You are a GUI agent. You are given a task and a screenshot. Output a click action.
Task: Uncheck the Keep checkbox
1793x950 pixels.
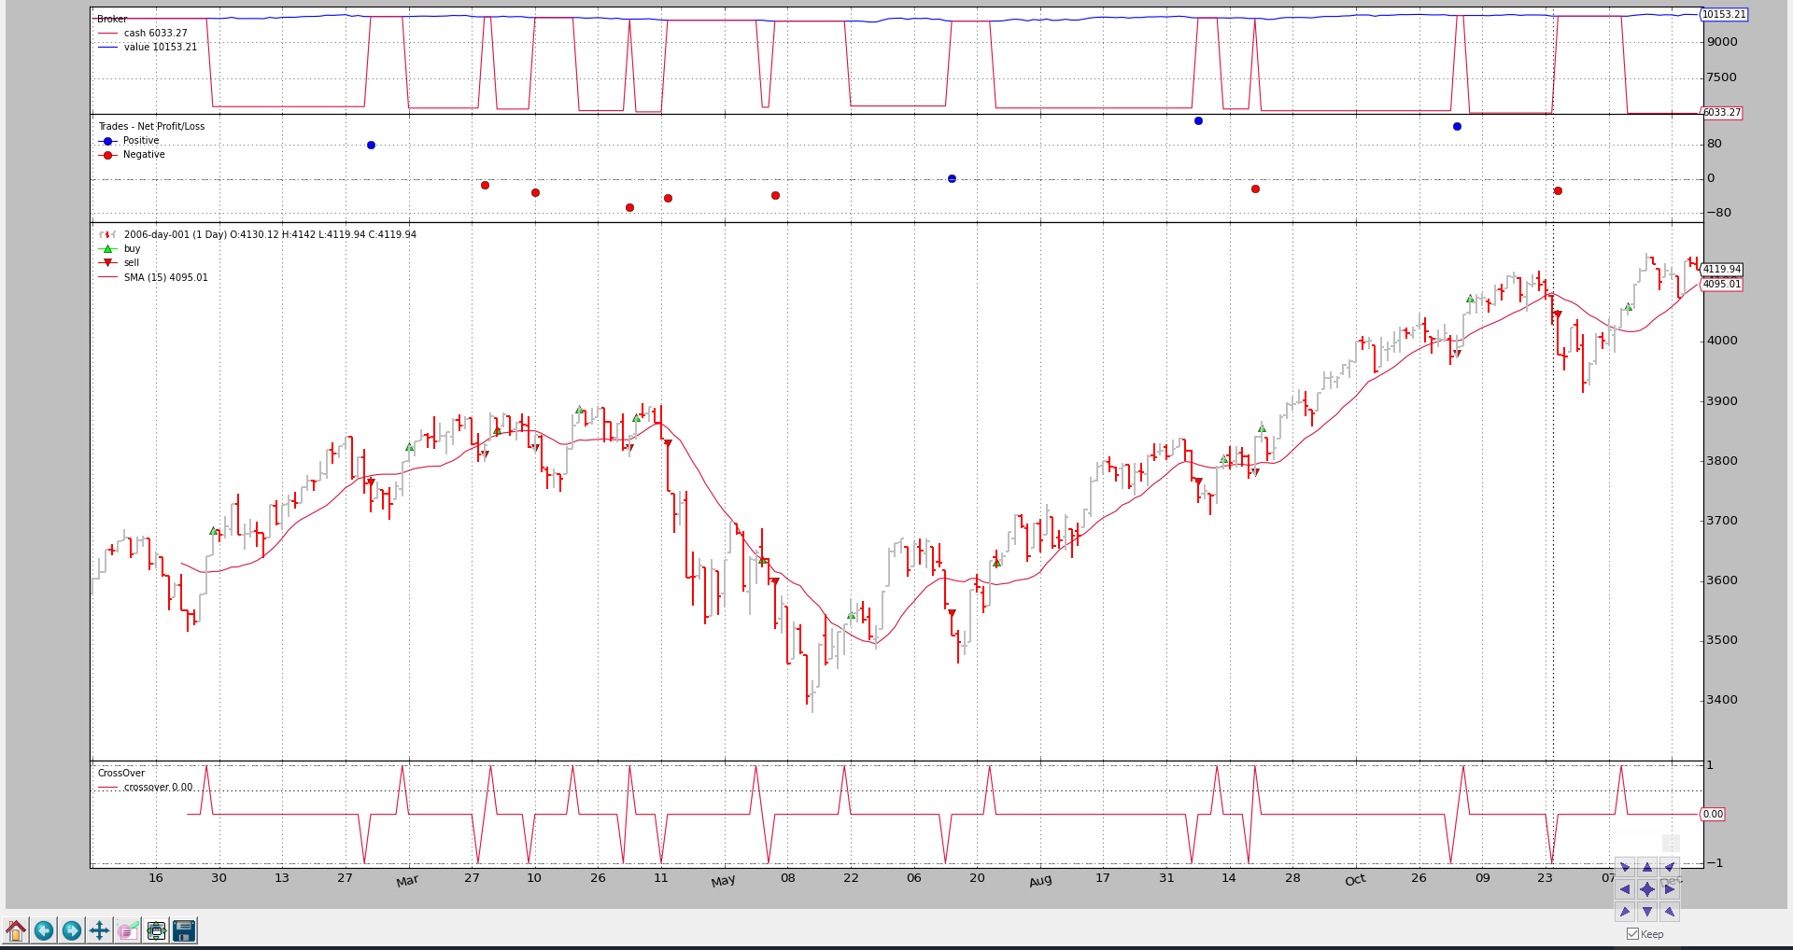tap(1632, 934)
